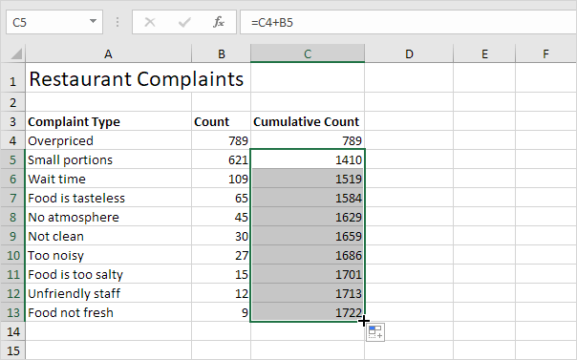Select column D header
577x360 pixels.
tap(409, 53)
